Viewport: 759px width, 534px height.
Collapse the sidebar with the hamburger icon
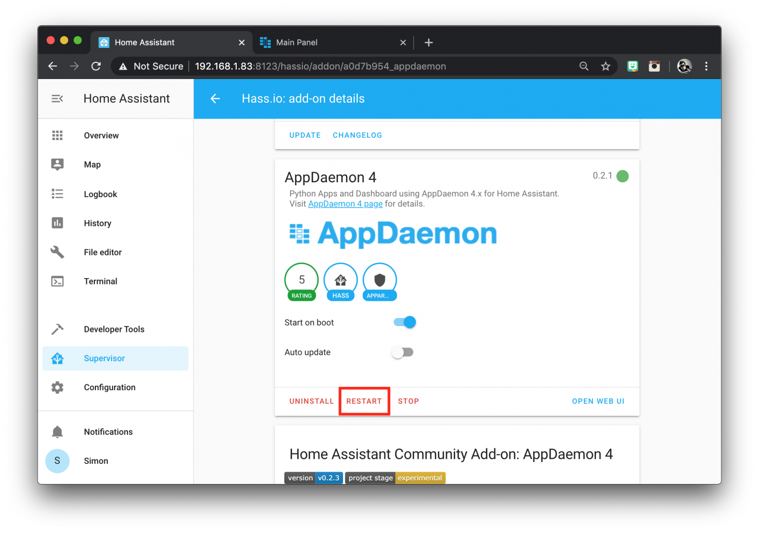(57, 98)
